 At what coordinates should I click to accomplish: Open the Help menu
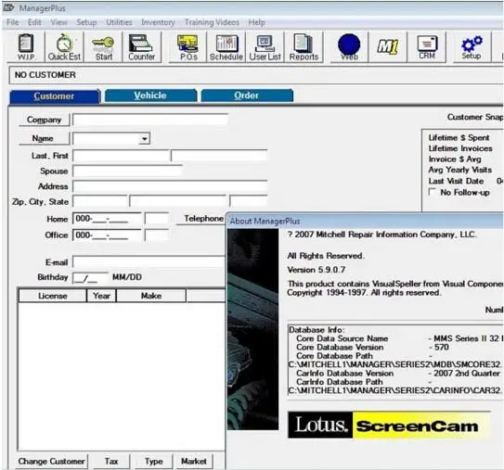pyautogui.click(x=256, y=22)
